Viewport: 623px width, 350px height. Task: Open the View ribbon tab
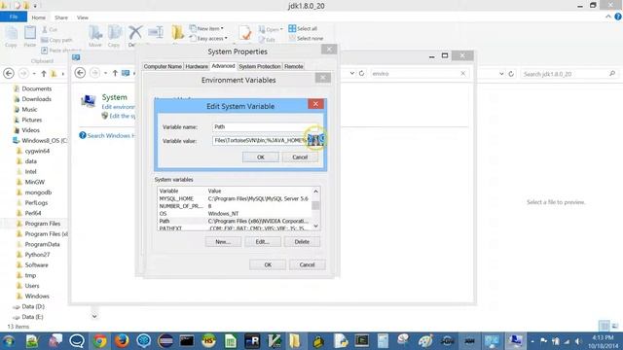click(83, 17)
